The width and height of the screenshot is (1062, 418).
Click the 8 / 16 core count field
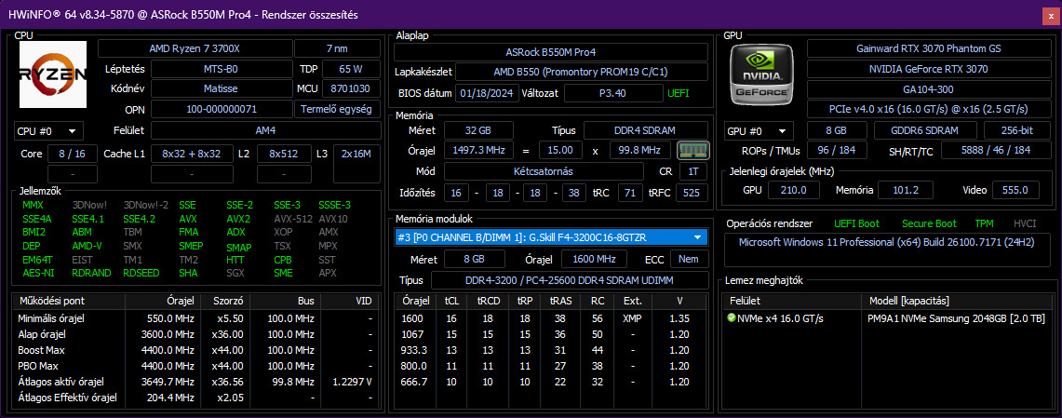tap(73, 154)
